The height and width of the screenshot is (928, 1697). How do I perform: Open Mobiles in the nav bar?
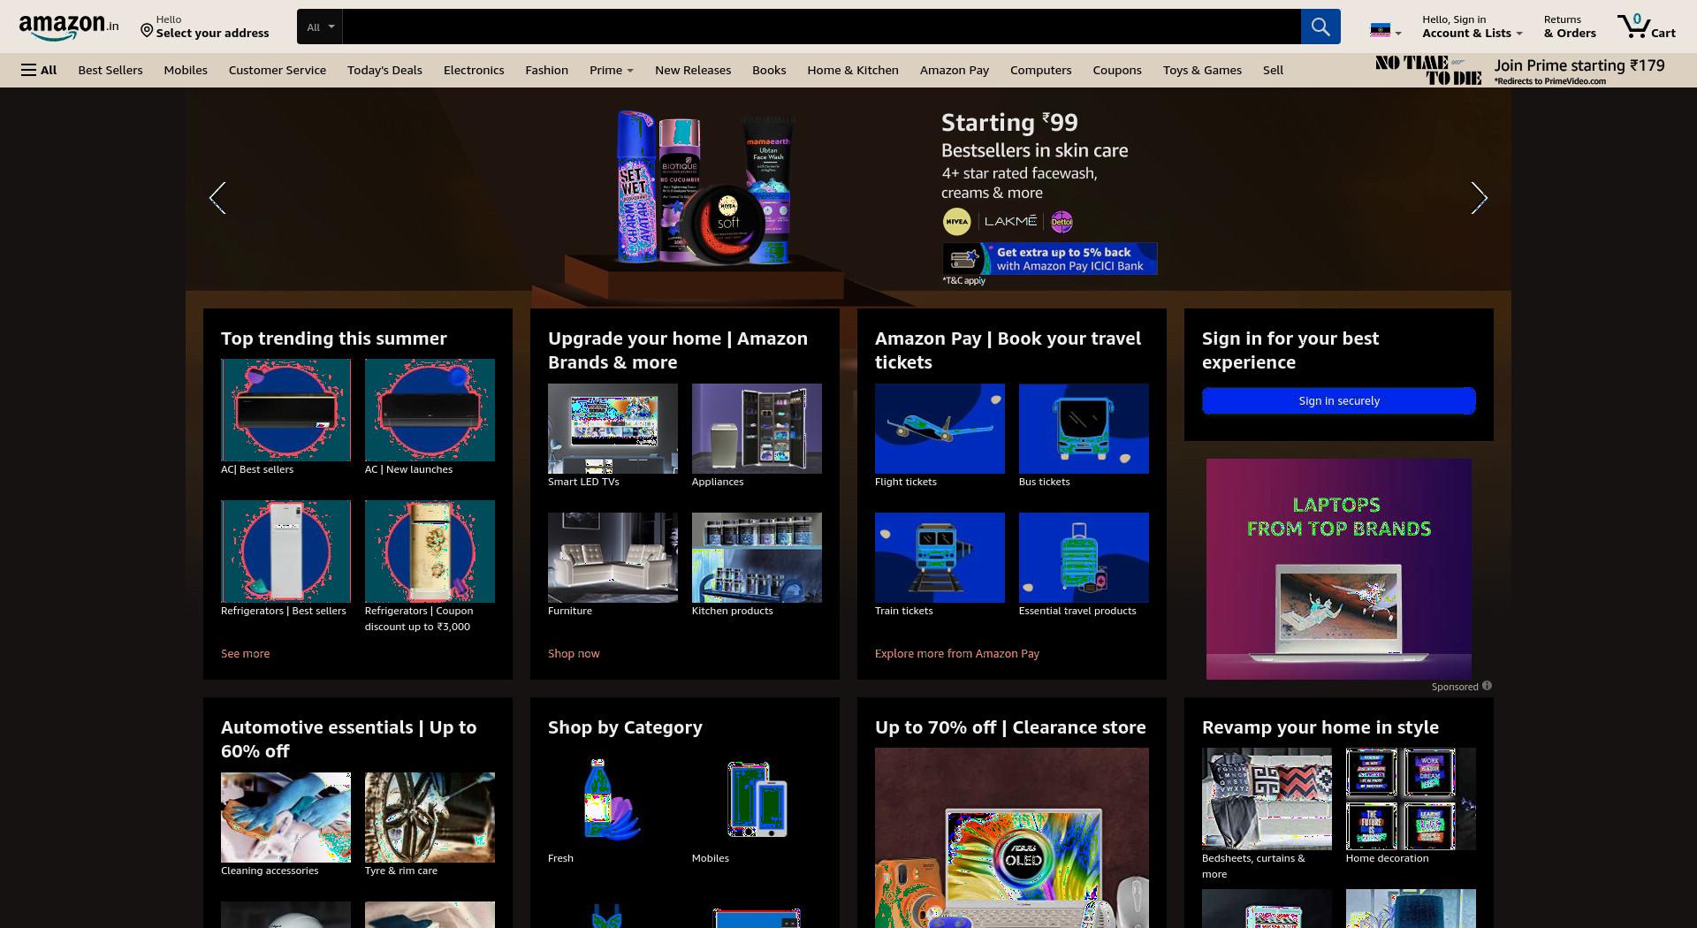[186, 70]
